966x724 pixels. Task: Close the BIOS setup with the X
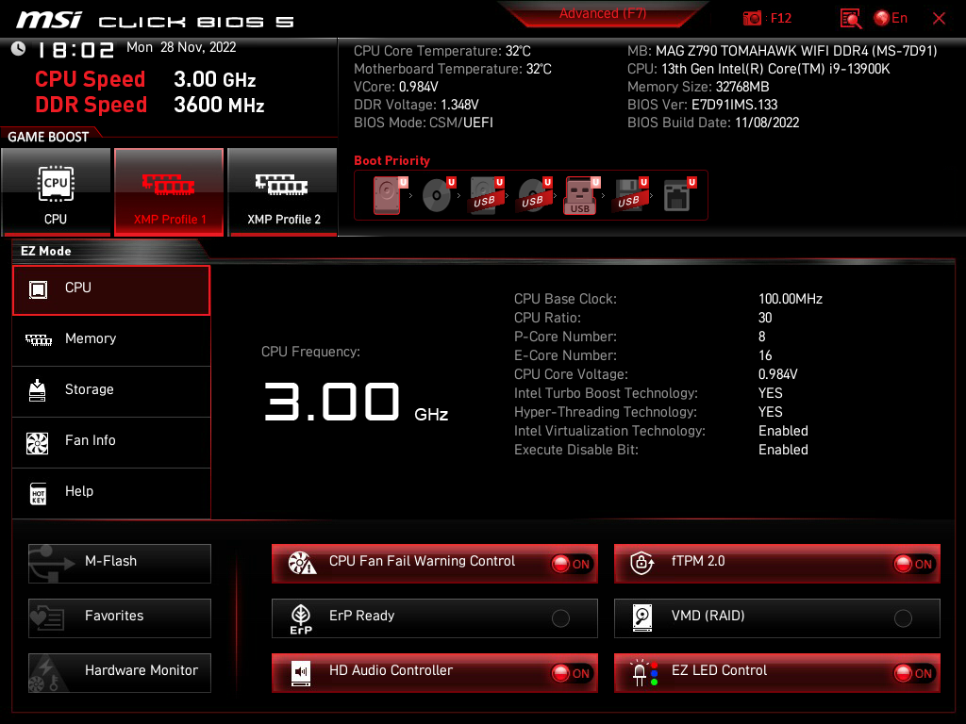(x=939, y=19)
